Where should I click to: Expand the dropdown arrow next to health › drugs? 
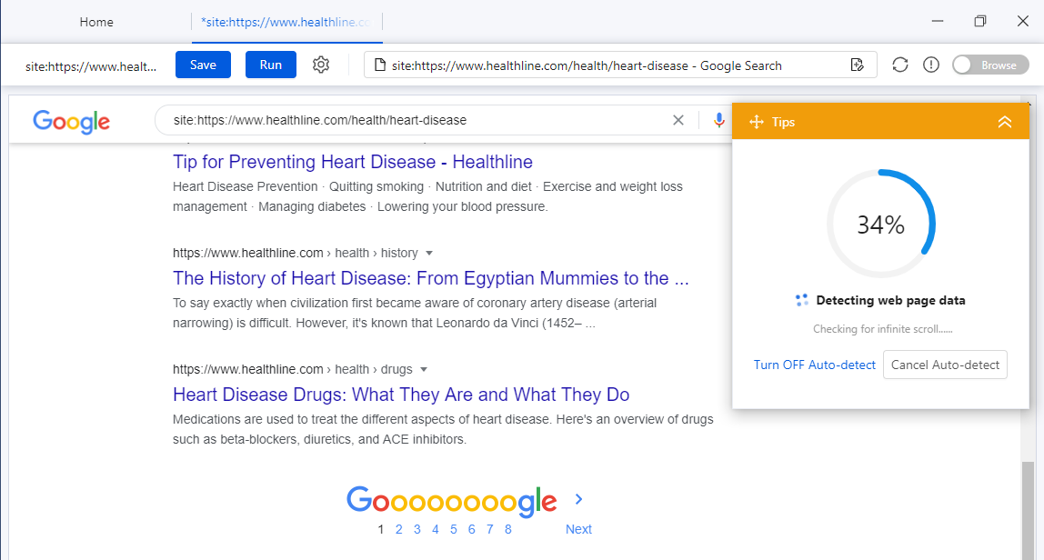[x=424, y=370]
